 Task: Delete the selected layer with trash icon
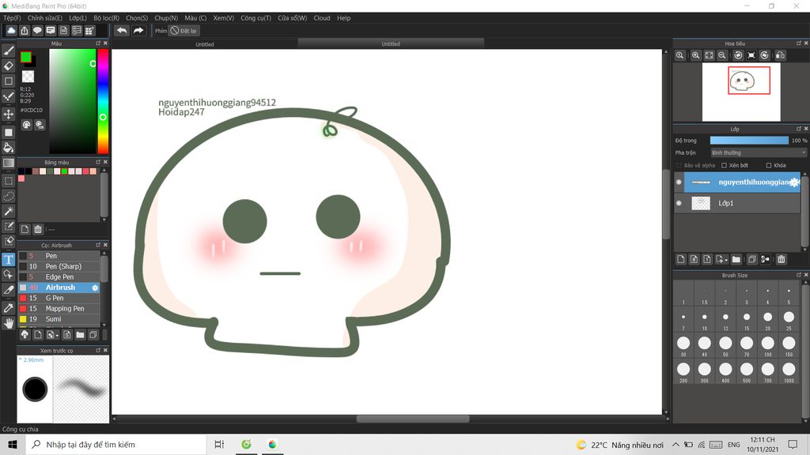coord(781,259)
